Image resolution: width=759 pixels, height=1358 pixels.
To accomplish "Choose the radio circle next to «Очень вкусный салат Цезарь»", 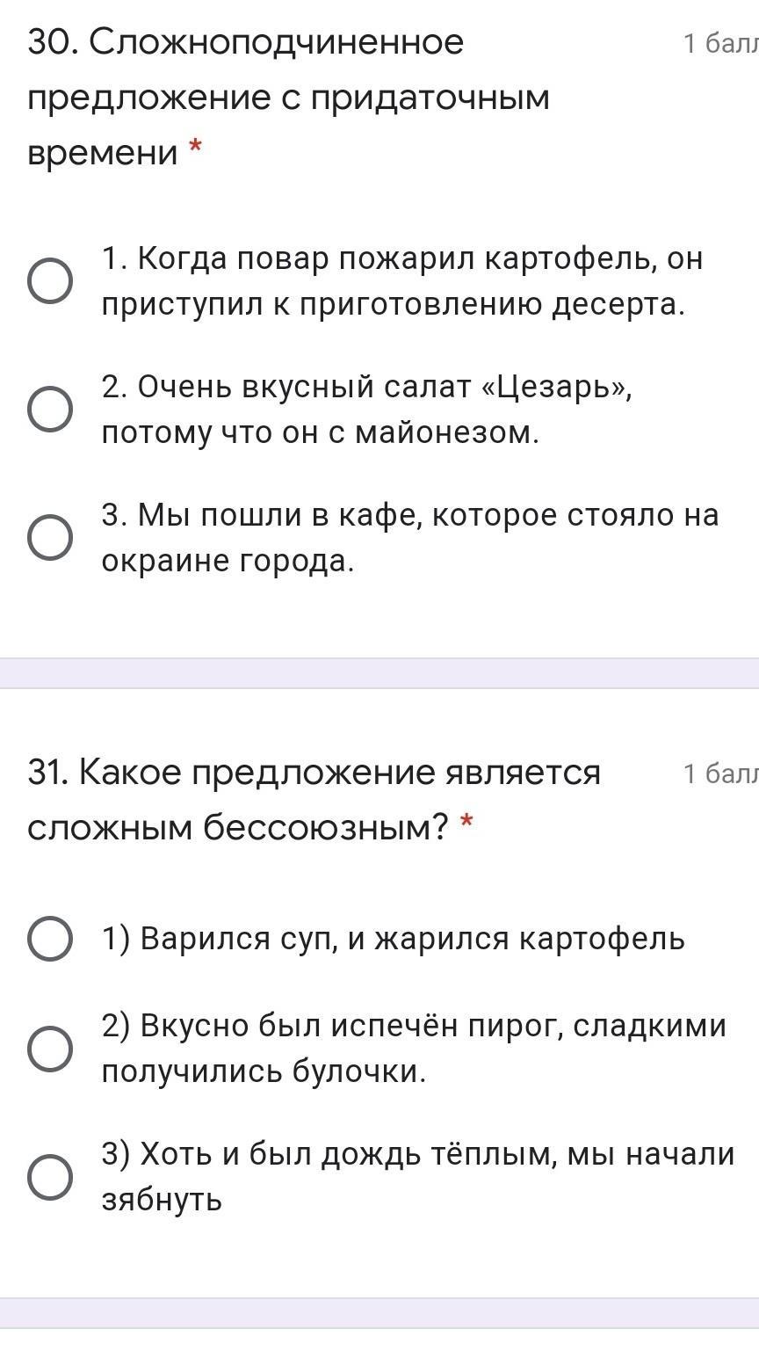I will tap(50, 410).
